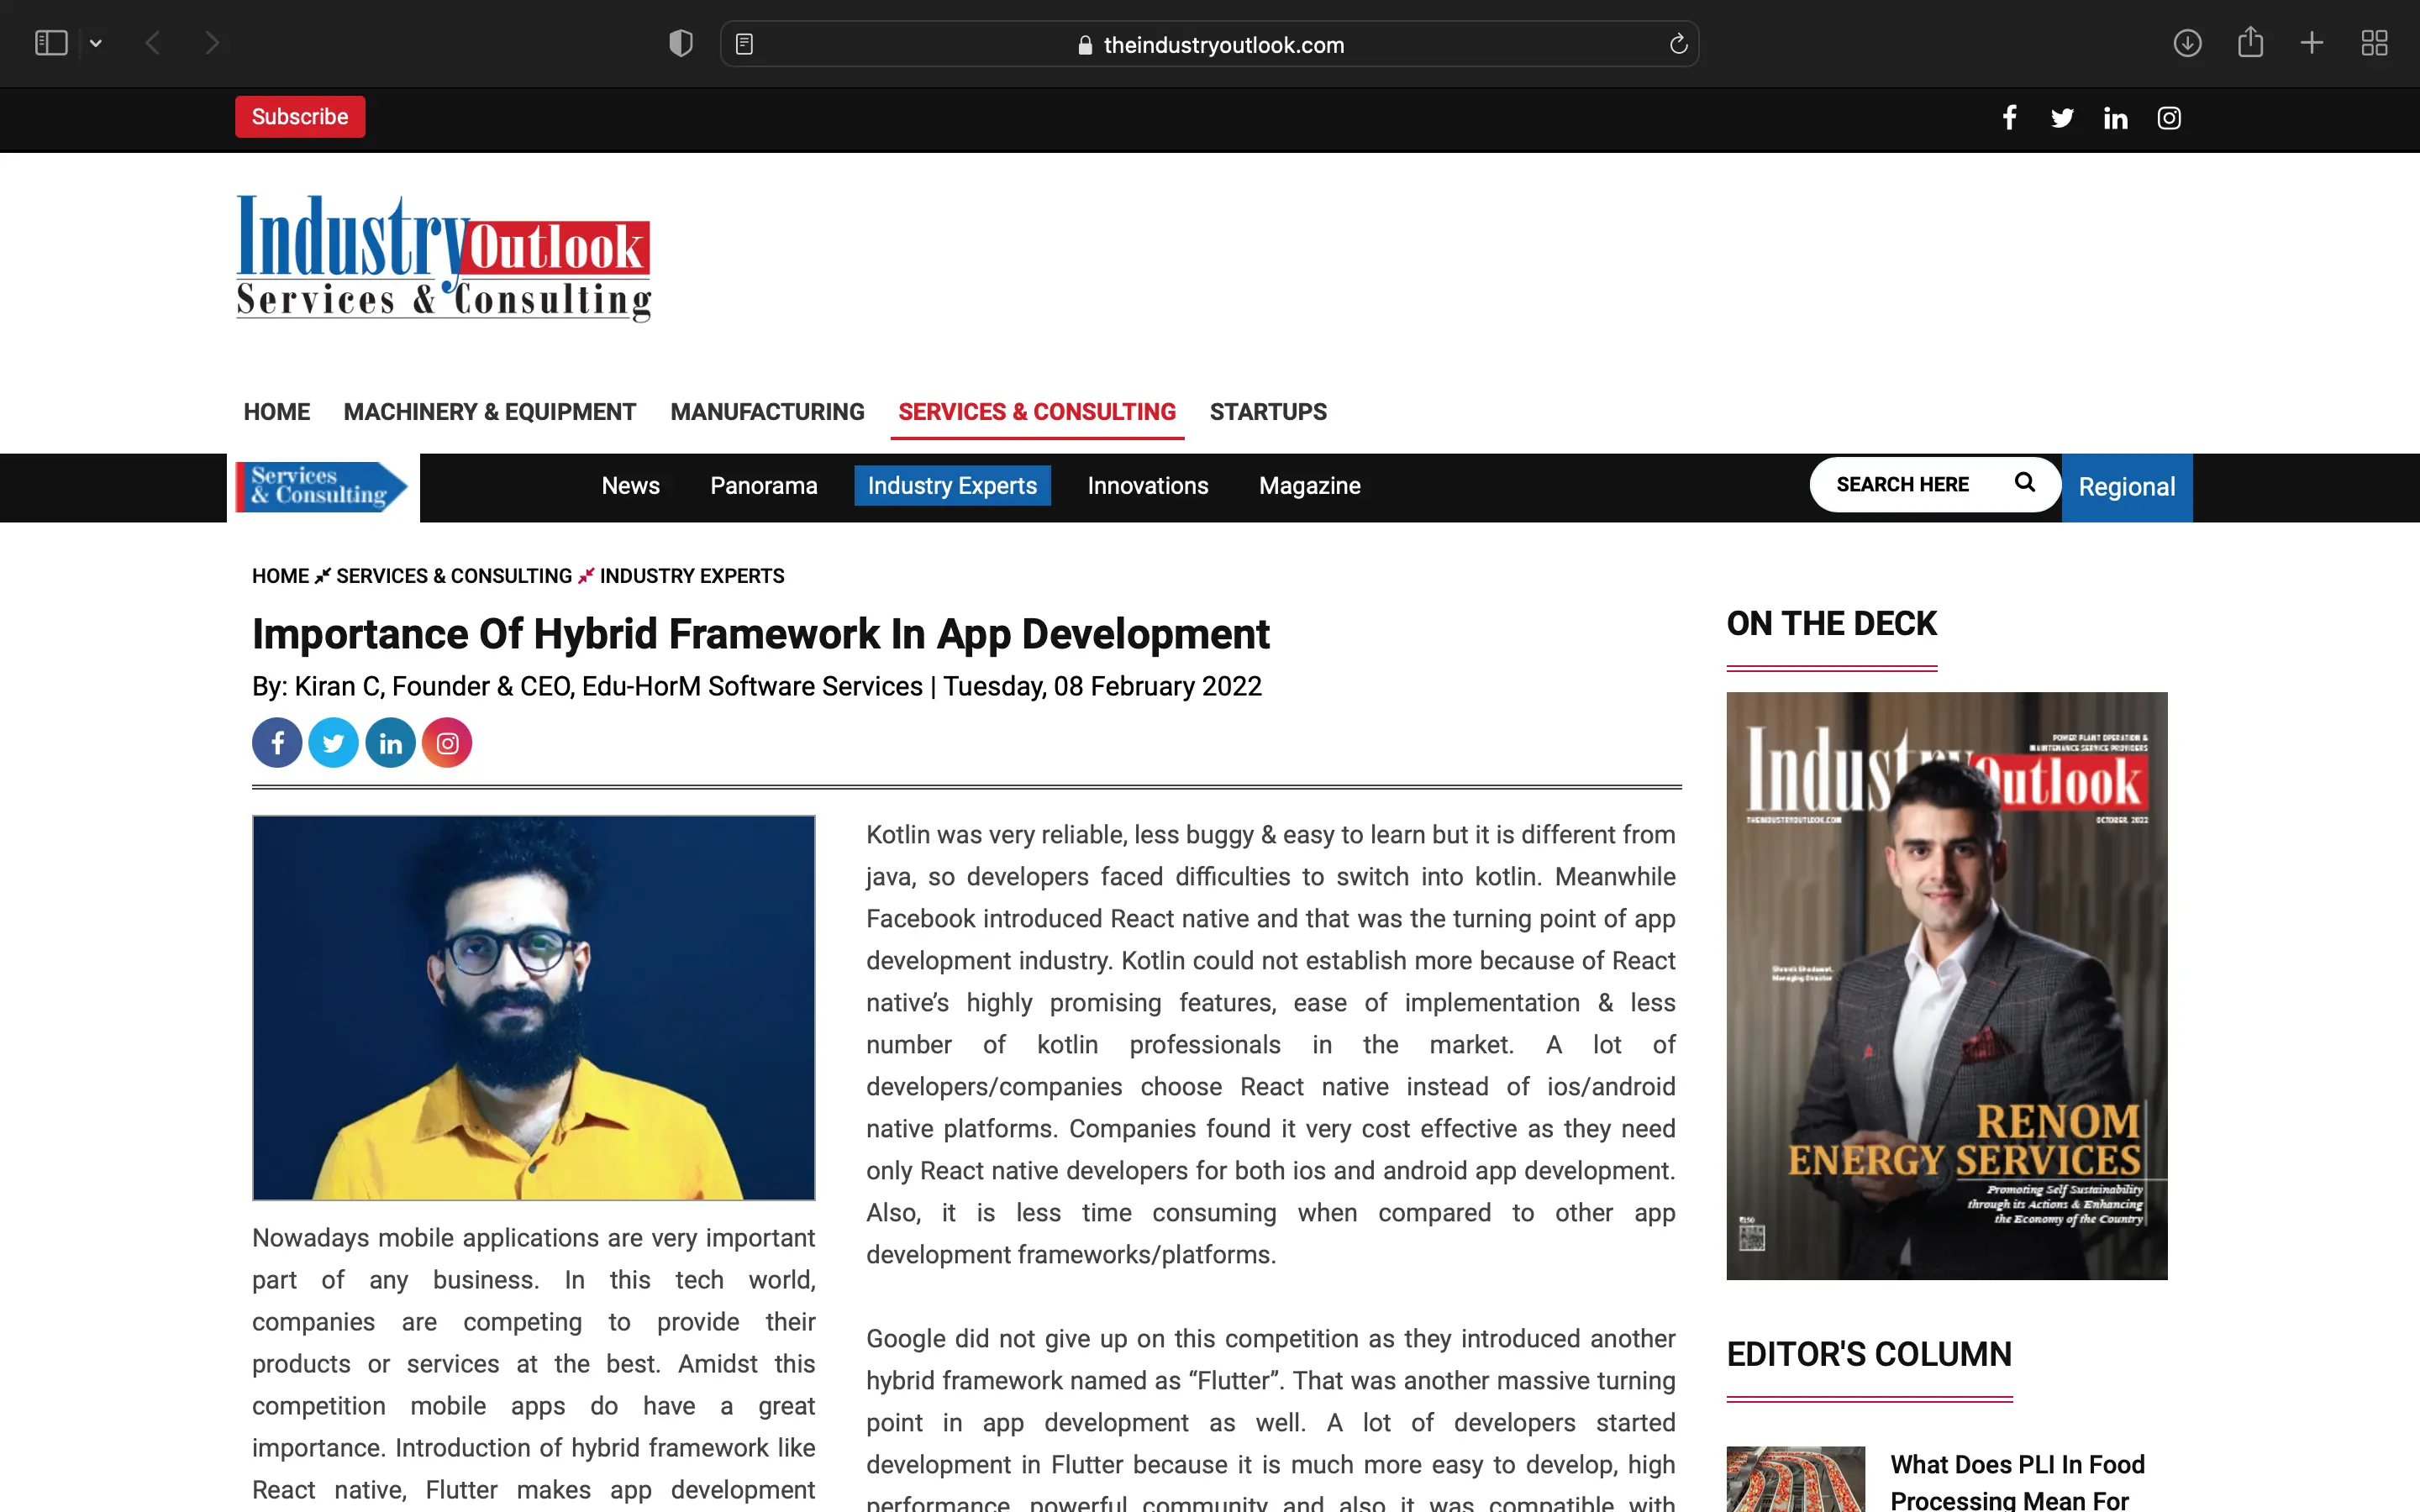Share article via LinkedIn circle icon
The image size is (2420, 1512).
tap(390, 743)
